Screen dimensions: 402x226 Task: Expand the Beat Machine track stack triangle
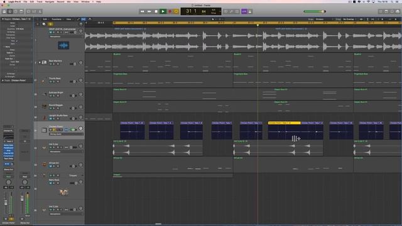[x=40, y=62]
